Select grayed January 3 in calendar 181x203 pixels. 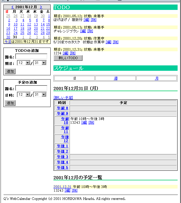click(37, 37)
